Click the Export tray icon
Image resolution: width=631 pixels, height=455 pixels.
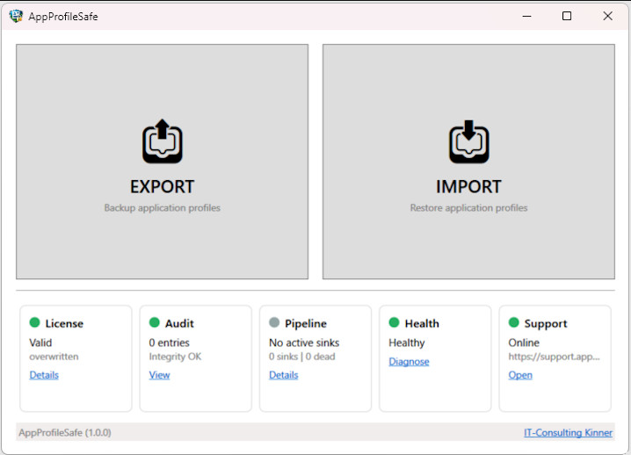[162, 141]
